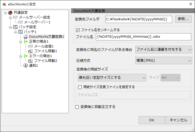Confirm settings with the OK button
195x132 pixels.
click(152, 120)
